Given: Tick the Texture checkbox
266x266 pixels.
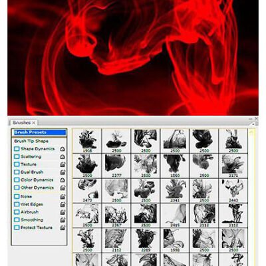Looking at the screenshot, I should pos(17,164).
